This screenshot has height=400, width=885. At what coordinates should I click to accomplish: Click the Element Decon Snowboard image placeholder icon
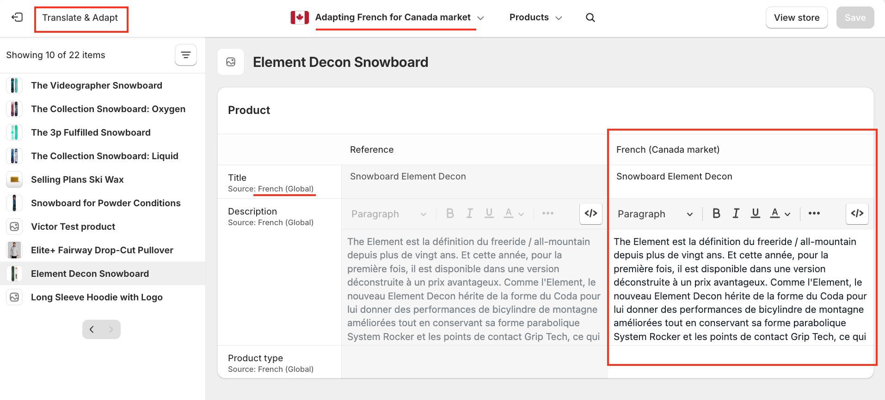click(231, 62)
